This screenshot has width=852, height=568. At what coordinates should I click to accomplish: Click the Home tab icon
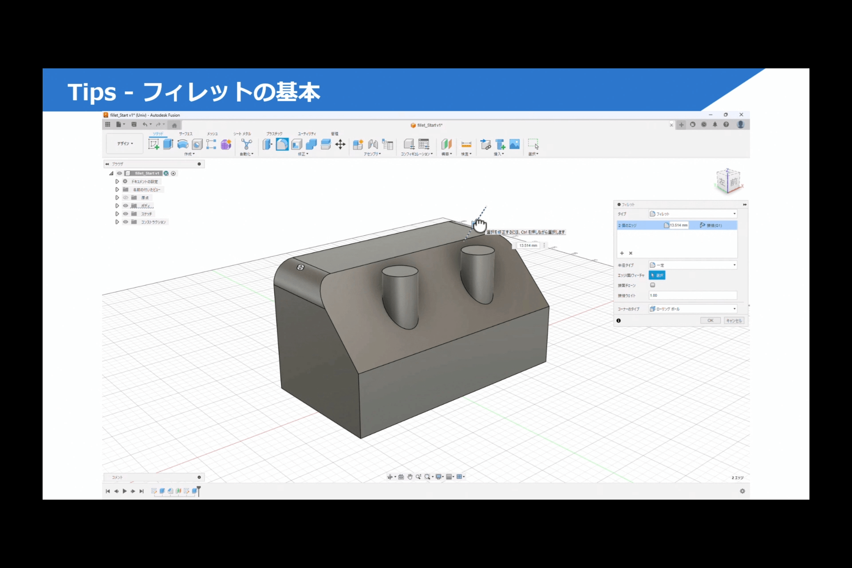point(174,125)
